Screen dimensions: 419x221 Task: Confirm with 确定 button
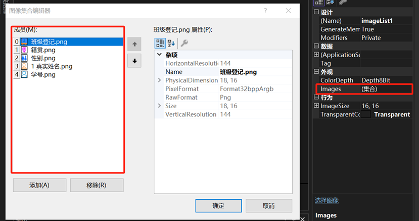(x=218, y=206)
